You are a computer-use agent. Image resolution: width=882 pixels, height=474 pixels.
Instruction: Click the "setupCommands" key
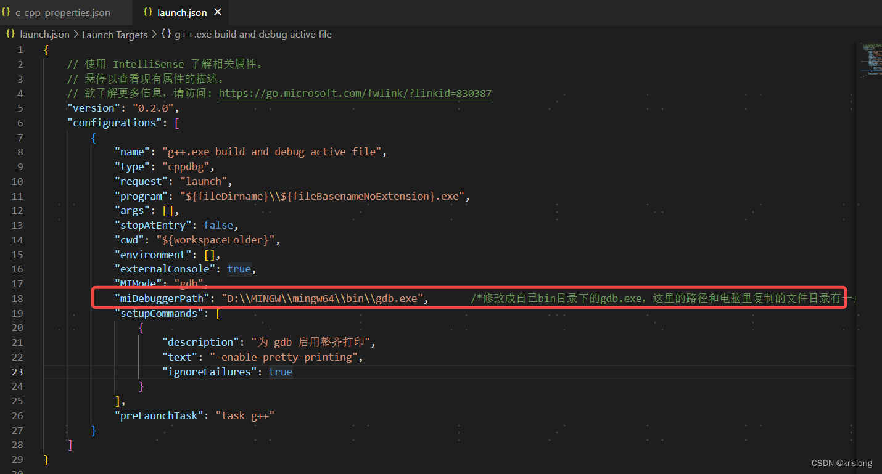click(x=159, y=313)
